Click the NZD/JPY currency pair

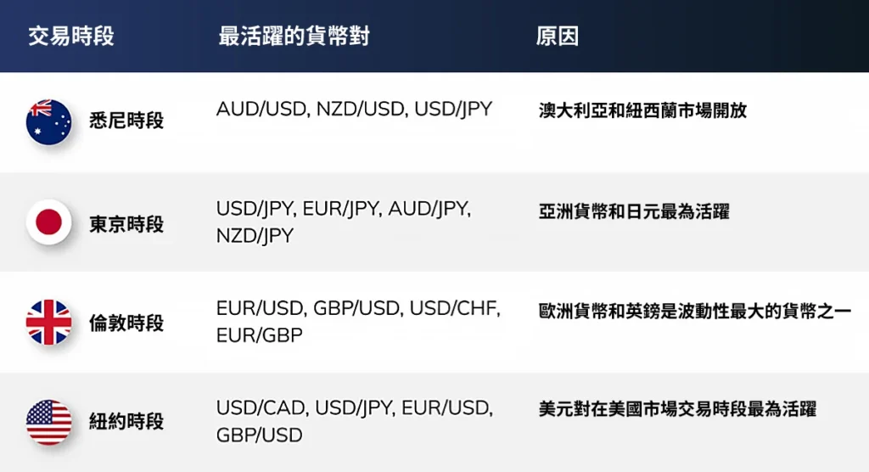[x=255, y=236]
